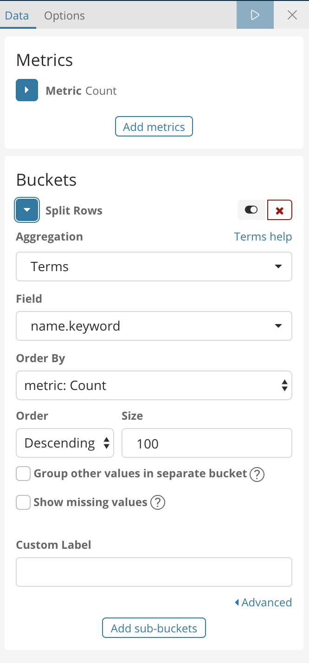Click the Add sub-buckets button
The width and height of the screenshot is (309, 663).
coord(154,628)
